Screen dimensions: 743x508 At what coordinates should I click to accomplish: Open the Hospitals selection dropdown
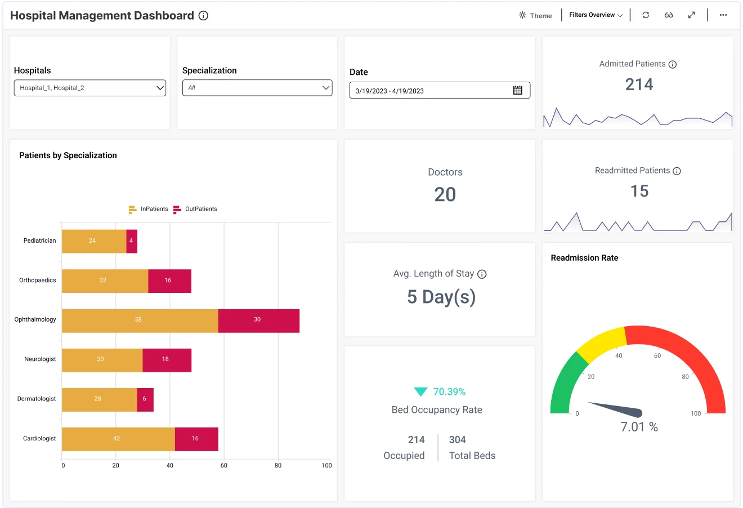(x=160, y=88)
